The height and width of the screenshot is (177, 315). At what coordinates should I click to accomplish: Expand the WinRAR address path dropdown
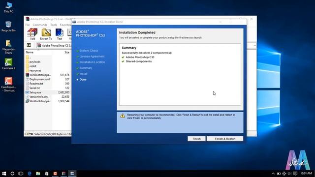click(x=254, y=46)
